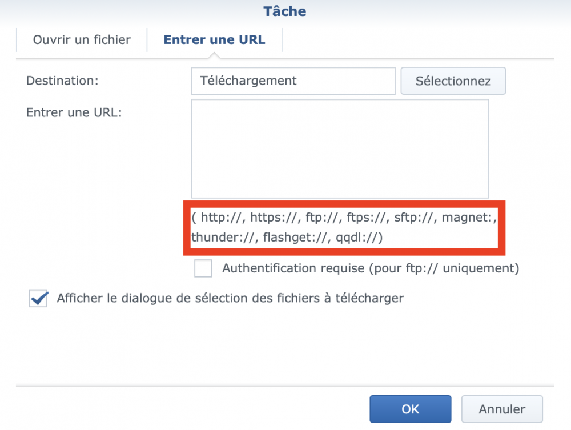This screenshot has width=571, height=430.
Task: Confirm the task with OK
Action: (x=410, y=409)
